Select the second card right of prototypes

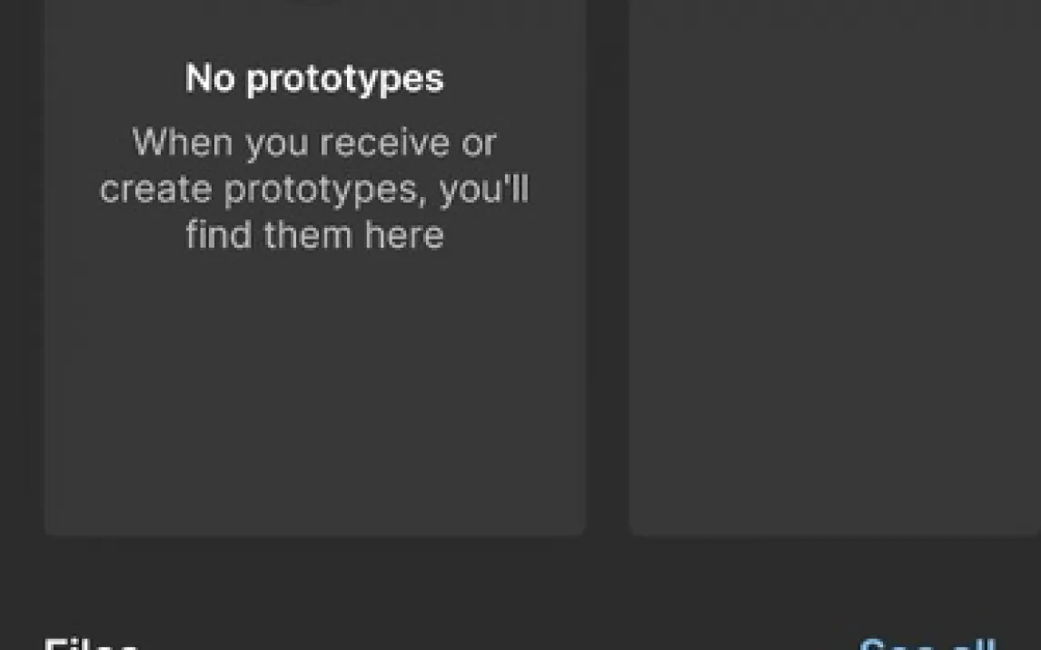836,272
